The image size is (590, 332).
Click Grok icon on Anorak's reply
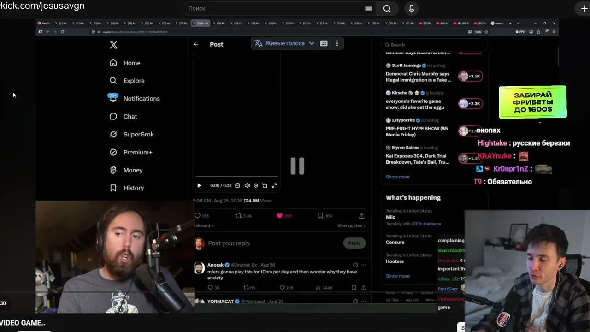click(355, 265)
